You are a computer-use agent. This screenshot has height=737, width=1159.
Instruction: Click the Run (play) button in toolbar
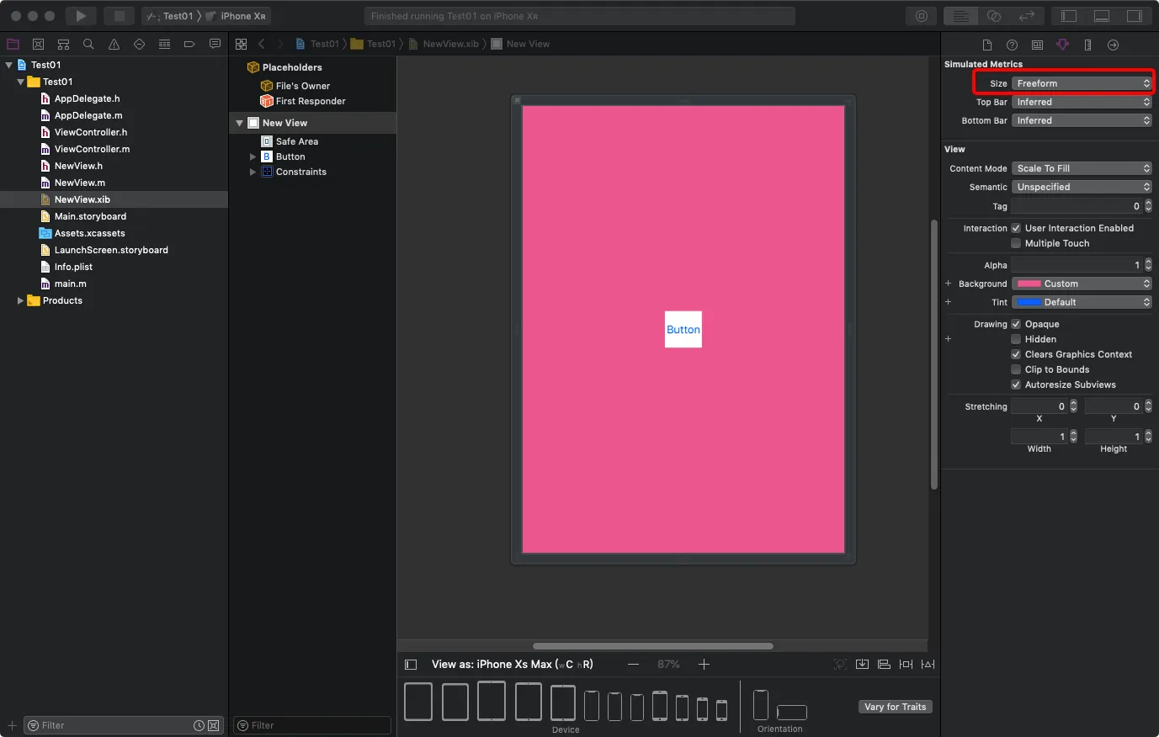[x=80, y=16]
